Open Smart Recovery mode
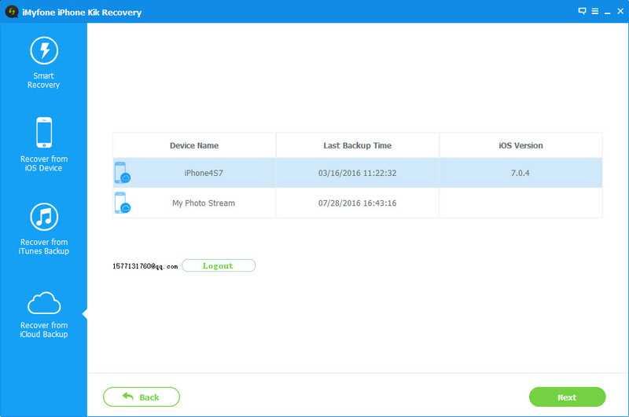 tap(43, 62)
